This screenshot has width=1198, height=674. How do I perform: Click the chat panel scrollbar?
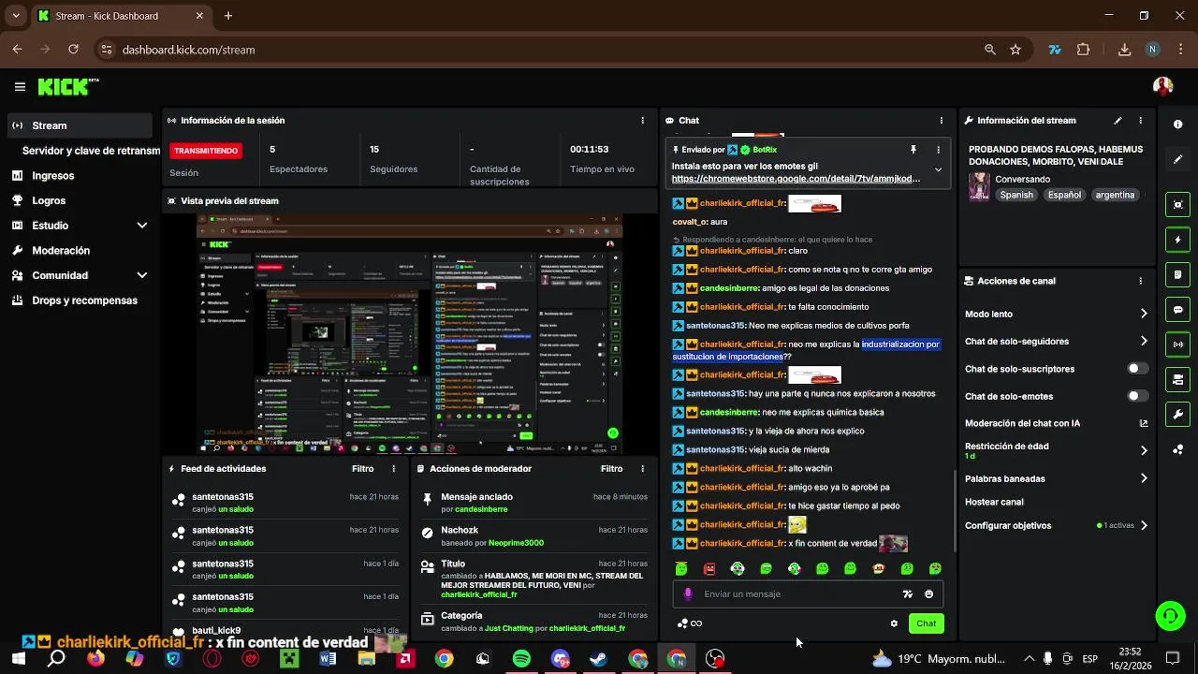coord(954,510)
